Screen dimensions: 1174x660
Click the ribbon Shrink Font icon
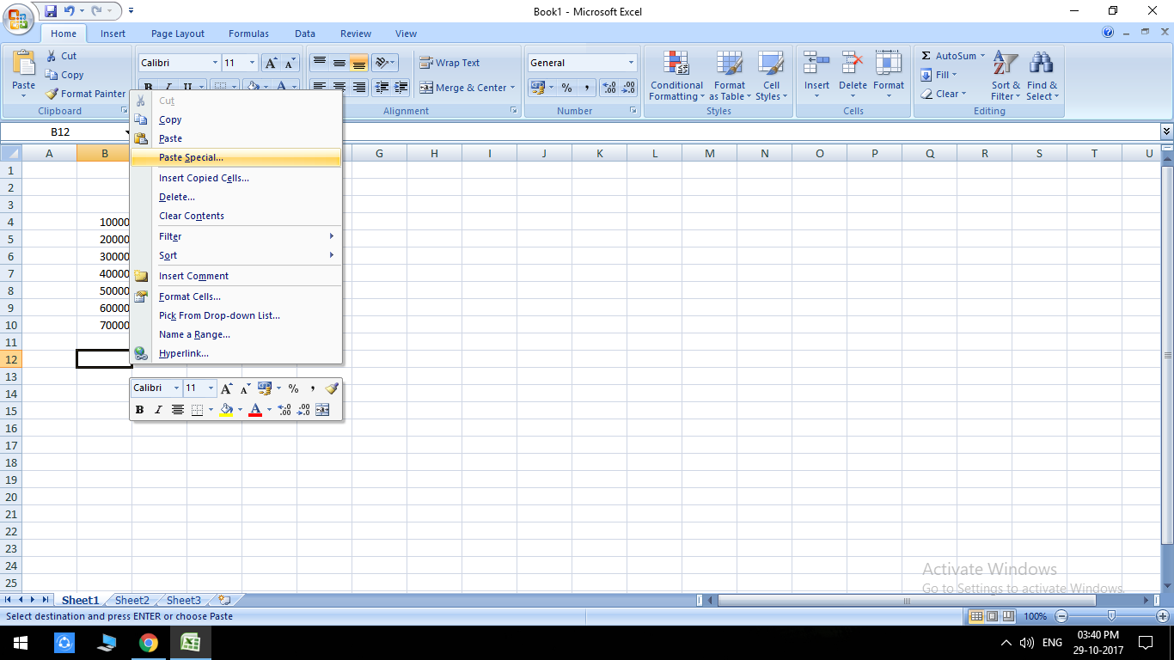(x=290, y=63)
